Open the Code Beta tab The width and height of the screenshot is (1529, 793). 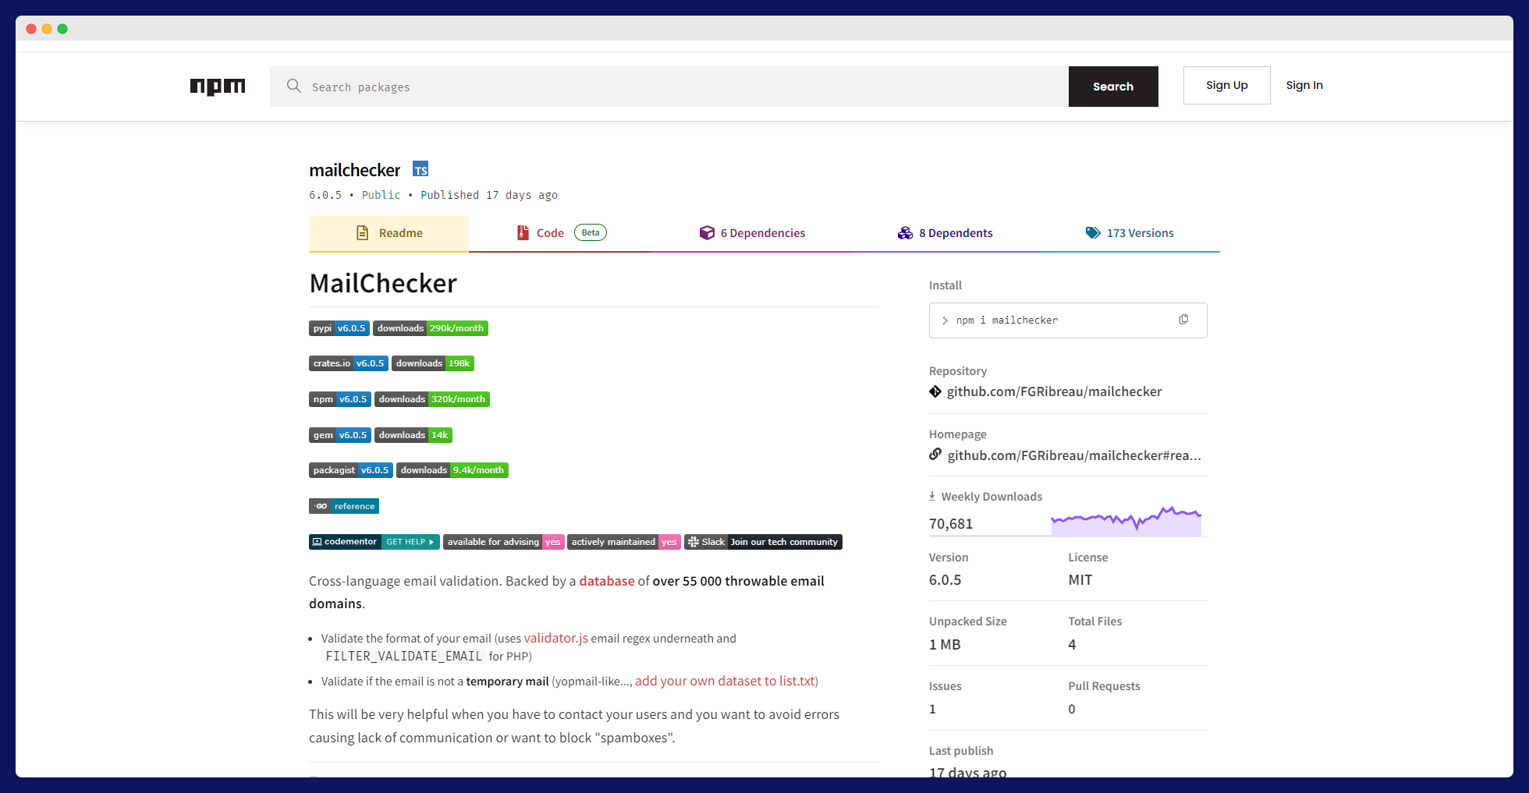tap(560, 233)
